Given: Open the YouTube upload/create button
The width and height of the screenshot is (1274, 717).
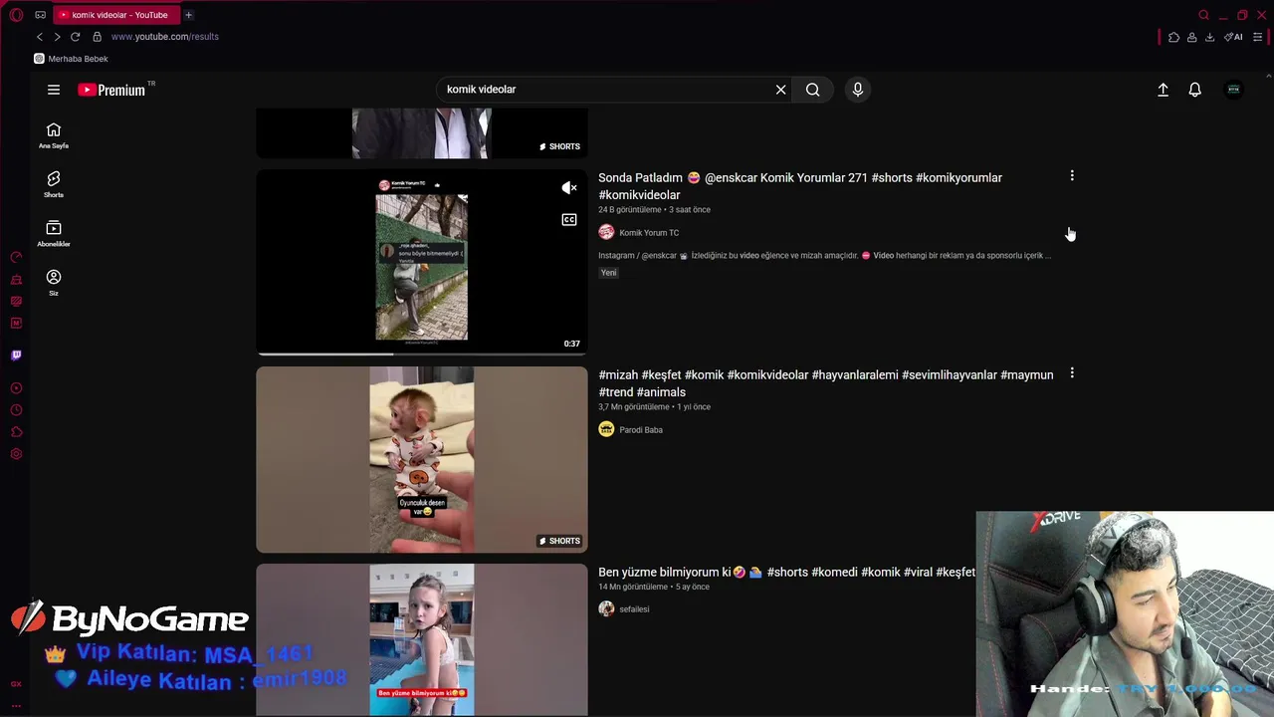Looking at the screenshot, I should 1163,90.
